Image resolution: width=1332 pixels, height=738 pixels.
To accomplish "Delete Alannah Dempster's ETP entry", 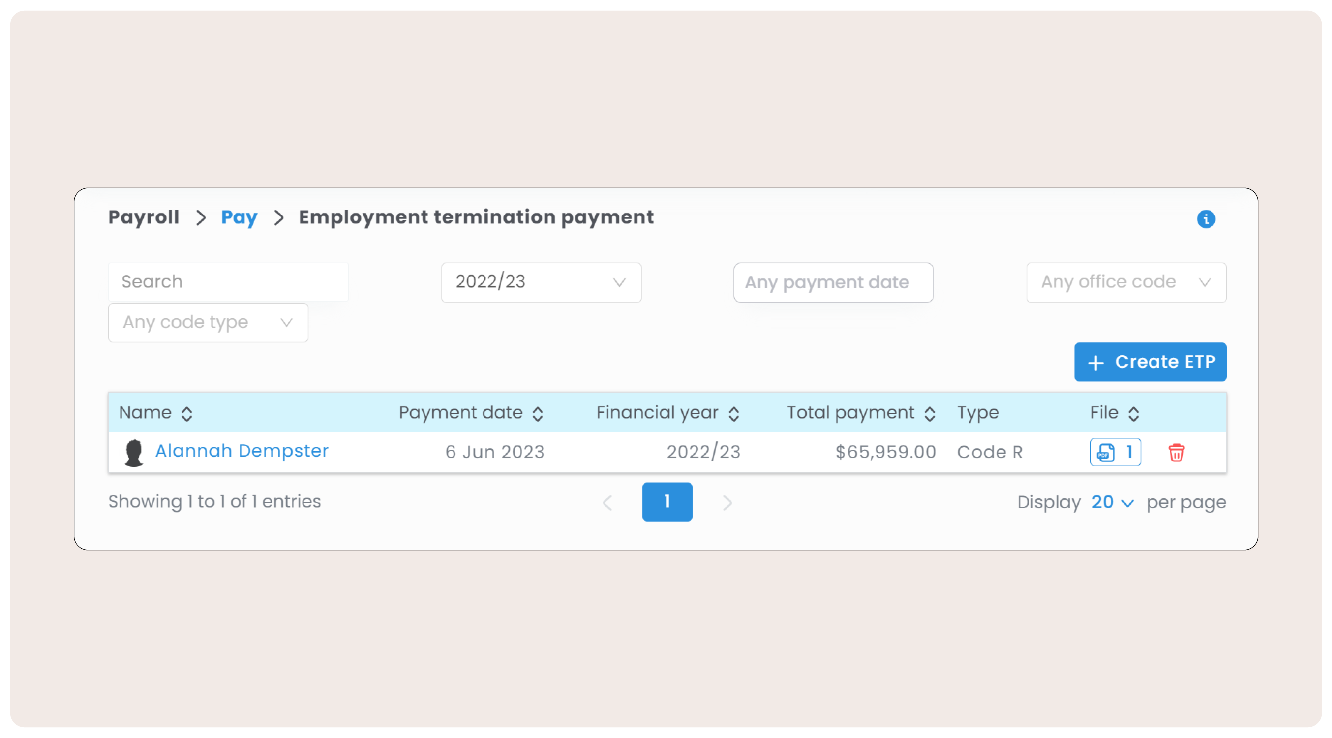I will tap(1176, 453).
